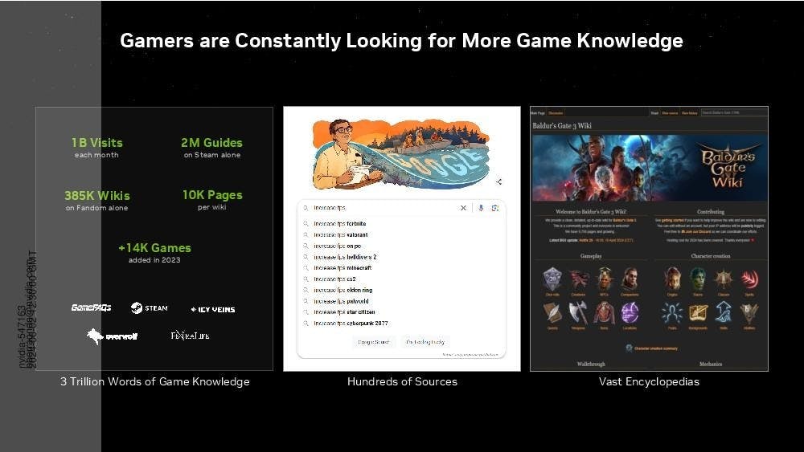Viewport: 804px width, 452px height.
Task: Open the Character creation summary link
Action: click(656, 348)
